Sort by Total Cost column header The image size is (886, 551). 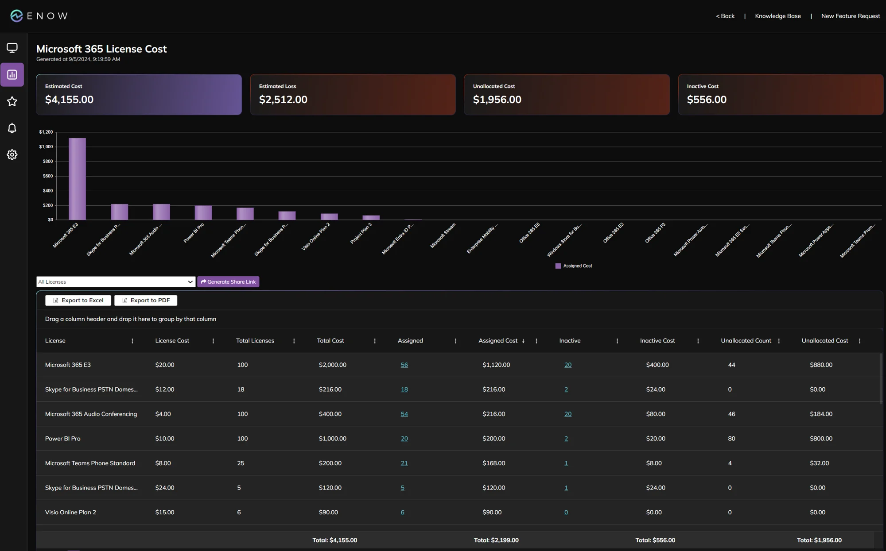pos(330,341)
